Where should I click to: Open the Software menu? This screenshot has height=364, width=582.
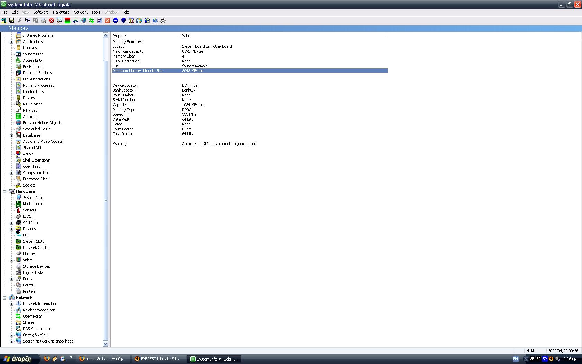pos(41,12)
